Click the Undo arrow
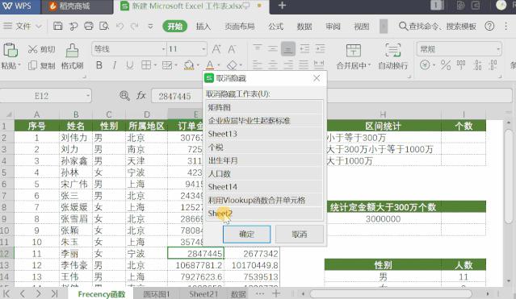This screenshot has height=299, width=516. [x=120, y=27]
